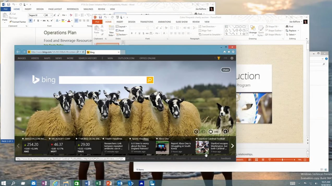Expand the font size box showing 48

(x=51, y=15)
